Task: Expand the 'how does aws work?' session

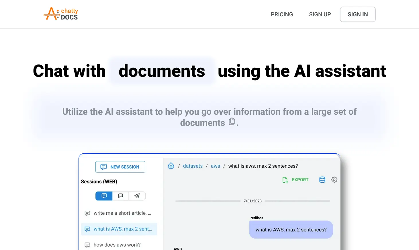Action: coord(117,245)
